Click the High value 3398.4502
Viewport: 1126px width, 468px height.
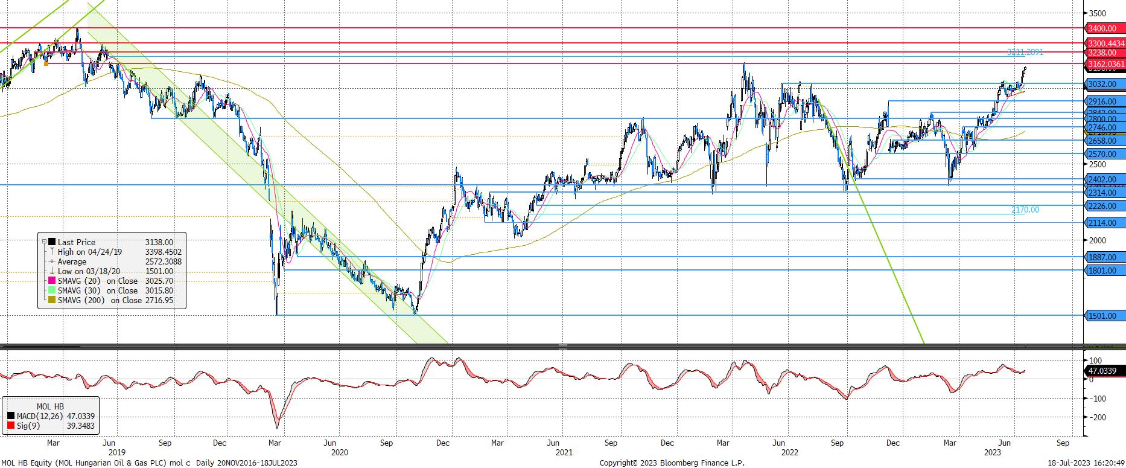163,252
